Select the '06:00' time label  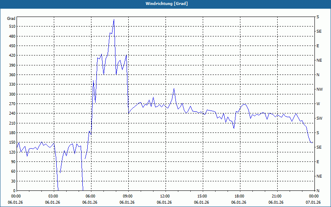click(x=91, y=196)
